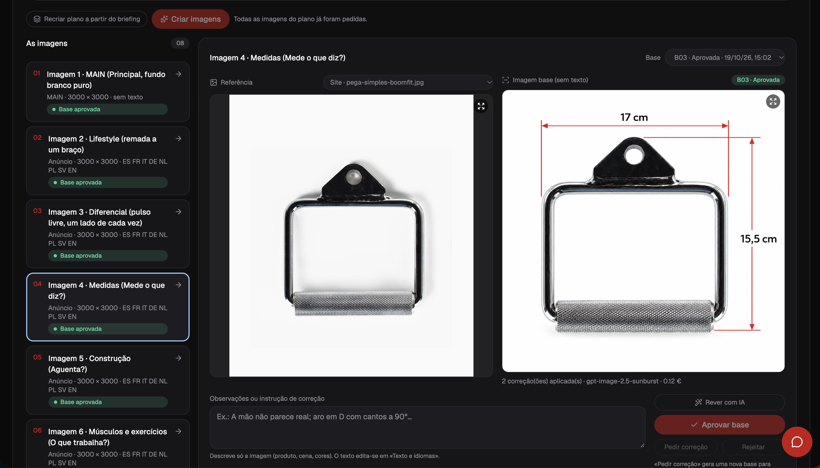Click arrow on Imagem 5 Construção card

pyautogui.click(x=178, y=358)
